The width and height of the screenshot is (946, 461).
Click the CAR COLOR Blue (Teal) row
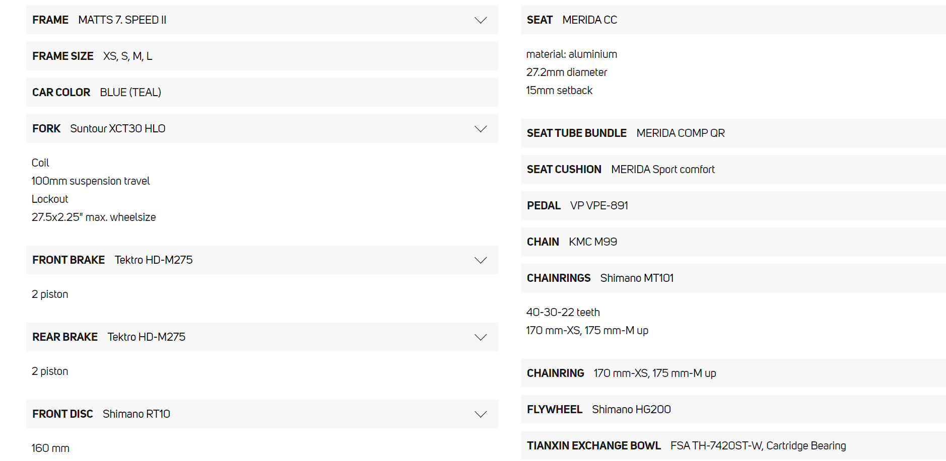coord(261,93)
